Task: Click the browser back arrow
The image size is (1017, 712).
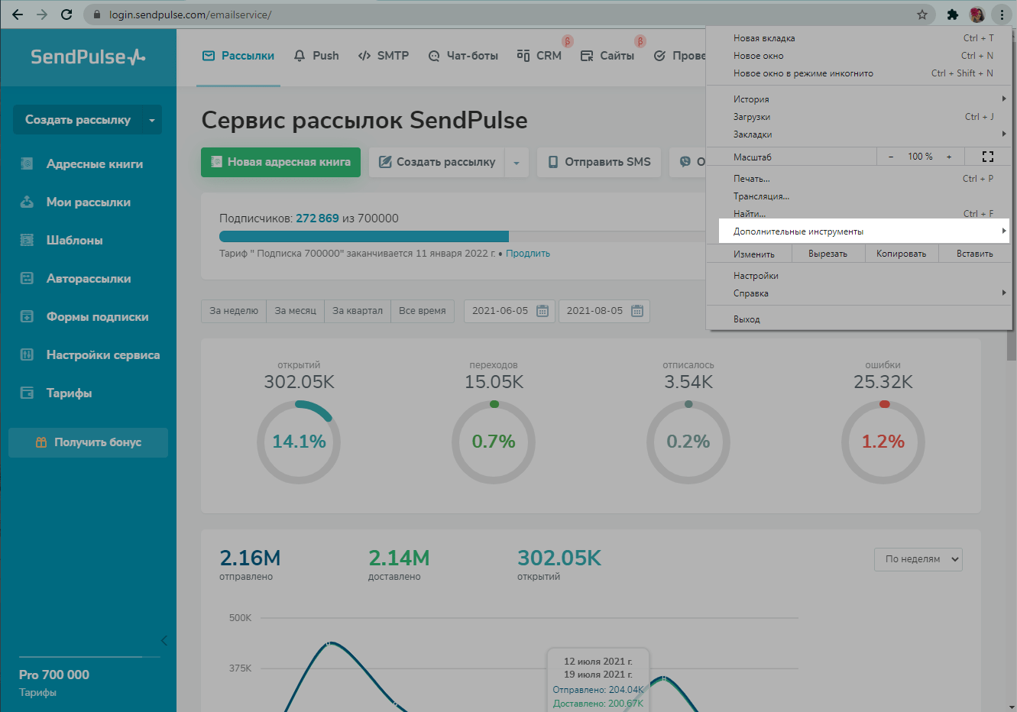Action: click(x=18, y=15)
